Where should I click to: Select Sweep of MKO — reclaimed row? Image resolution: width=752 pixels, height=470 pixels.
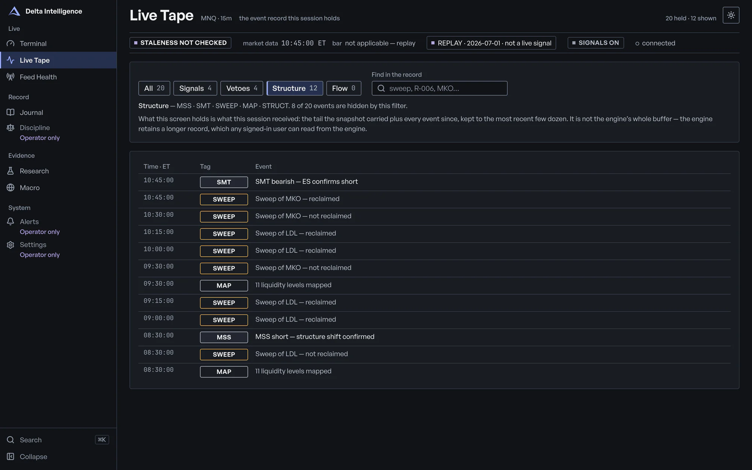pos(434,199)
